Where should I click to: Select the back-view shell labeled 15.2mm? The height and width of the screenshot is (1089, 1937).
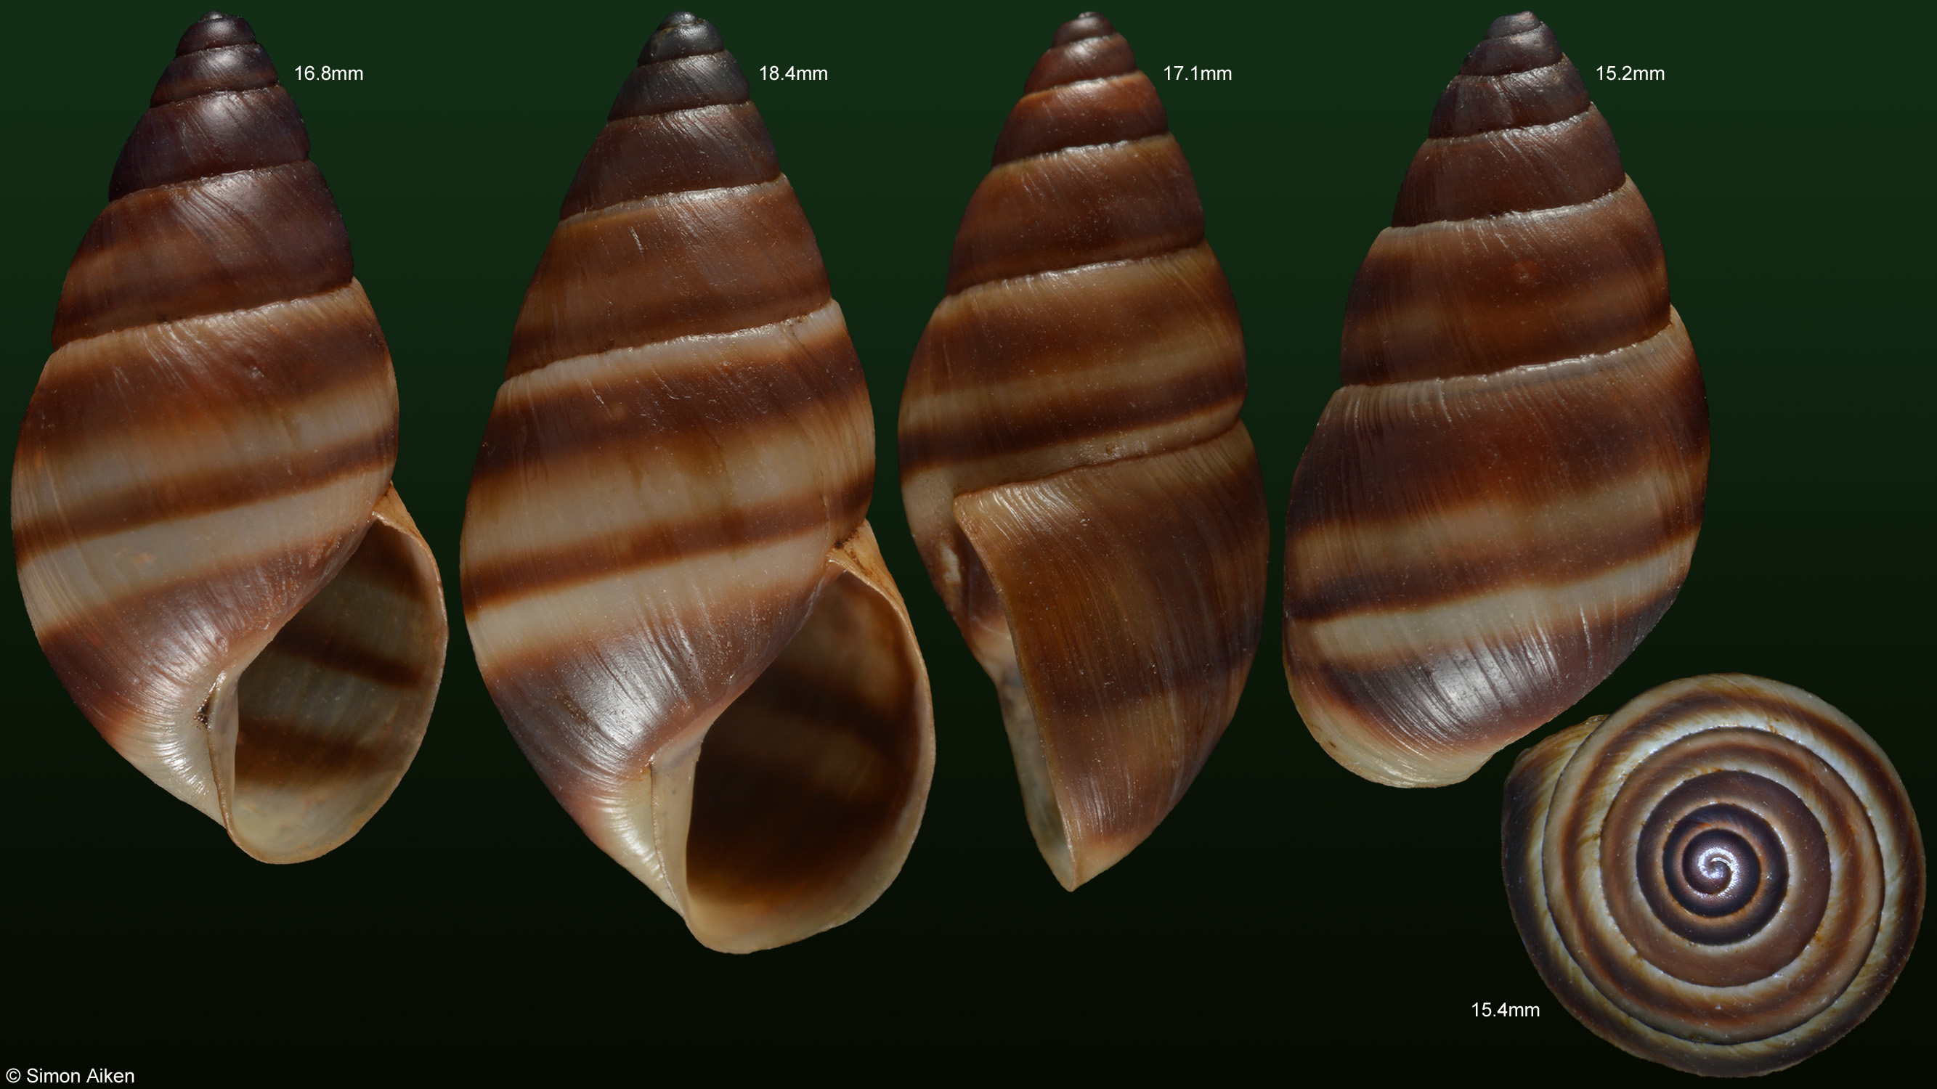tap(1496, 399)
